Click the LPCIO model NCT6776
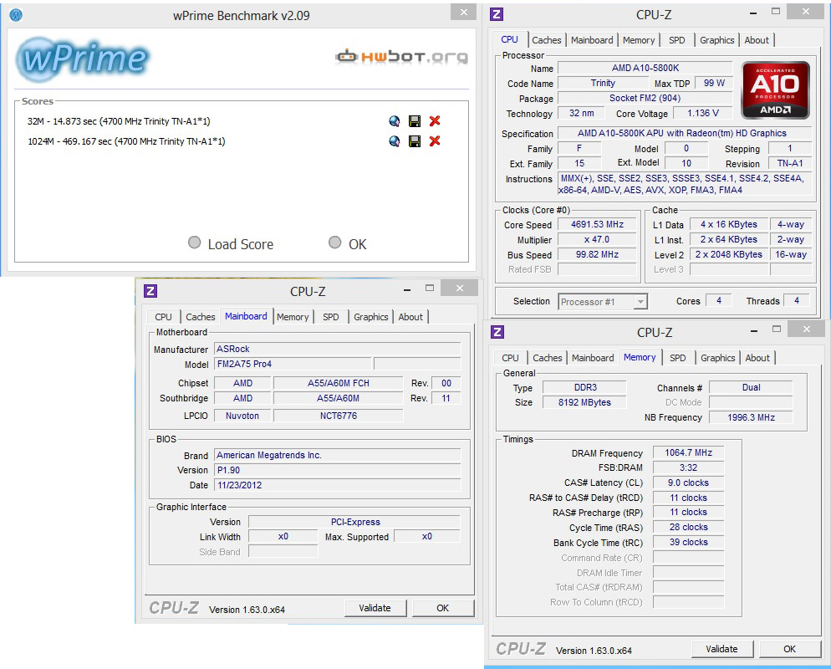This screenshot has width=831, height=669. click(x=338, y=416)
